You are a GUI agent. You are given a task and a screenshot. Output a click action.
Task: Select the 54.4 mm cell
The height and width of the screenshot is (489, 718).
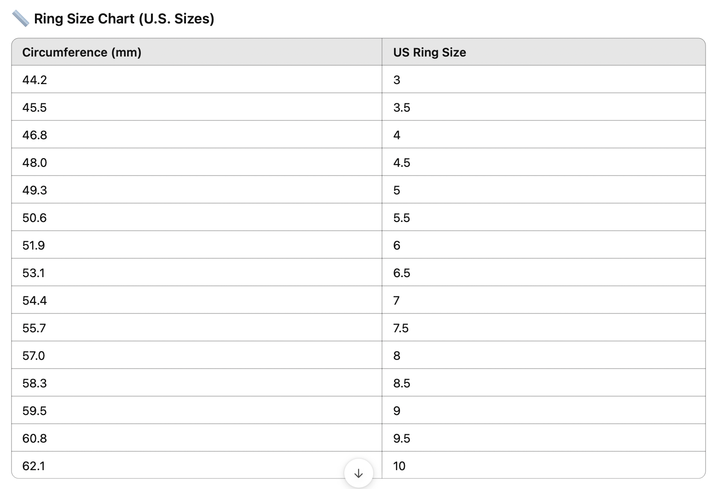point(35,301)
